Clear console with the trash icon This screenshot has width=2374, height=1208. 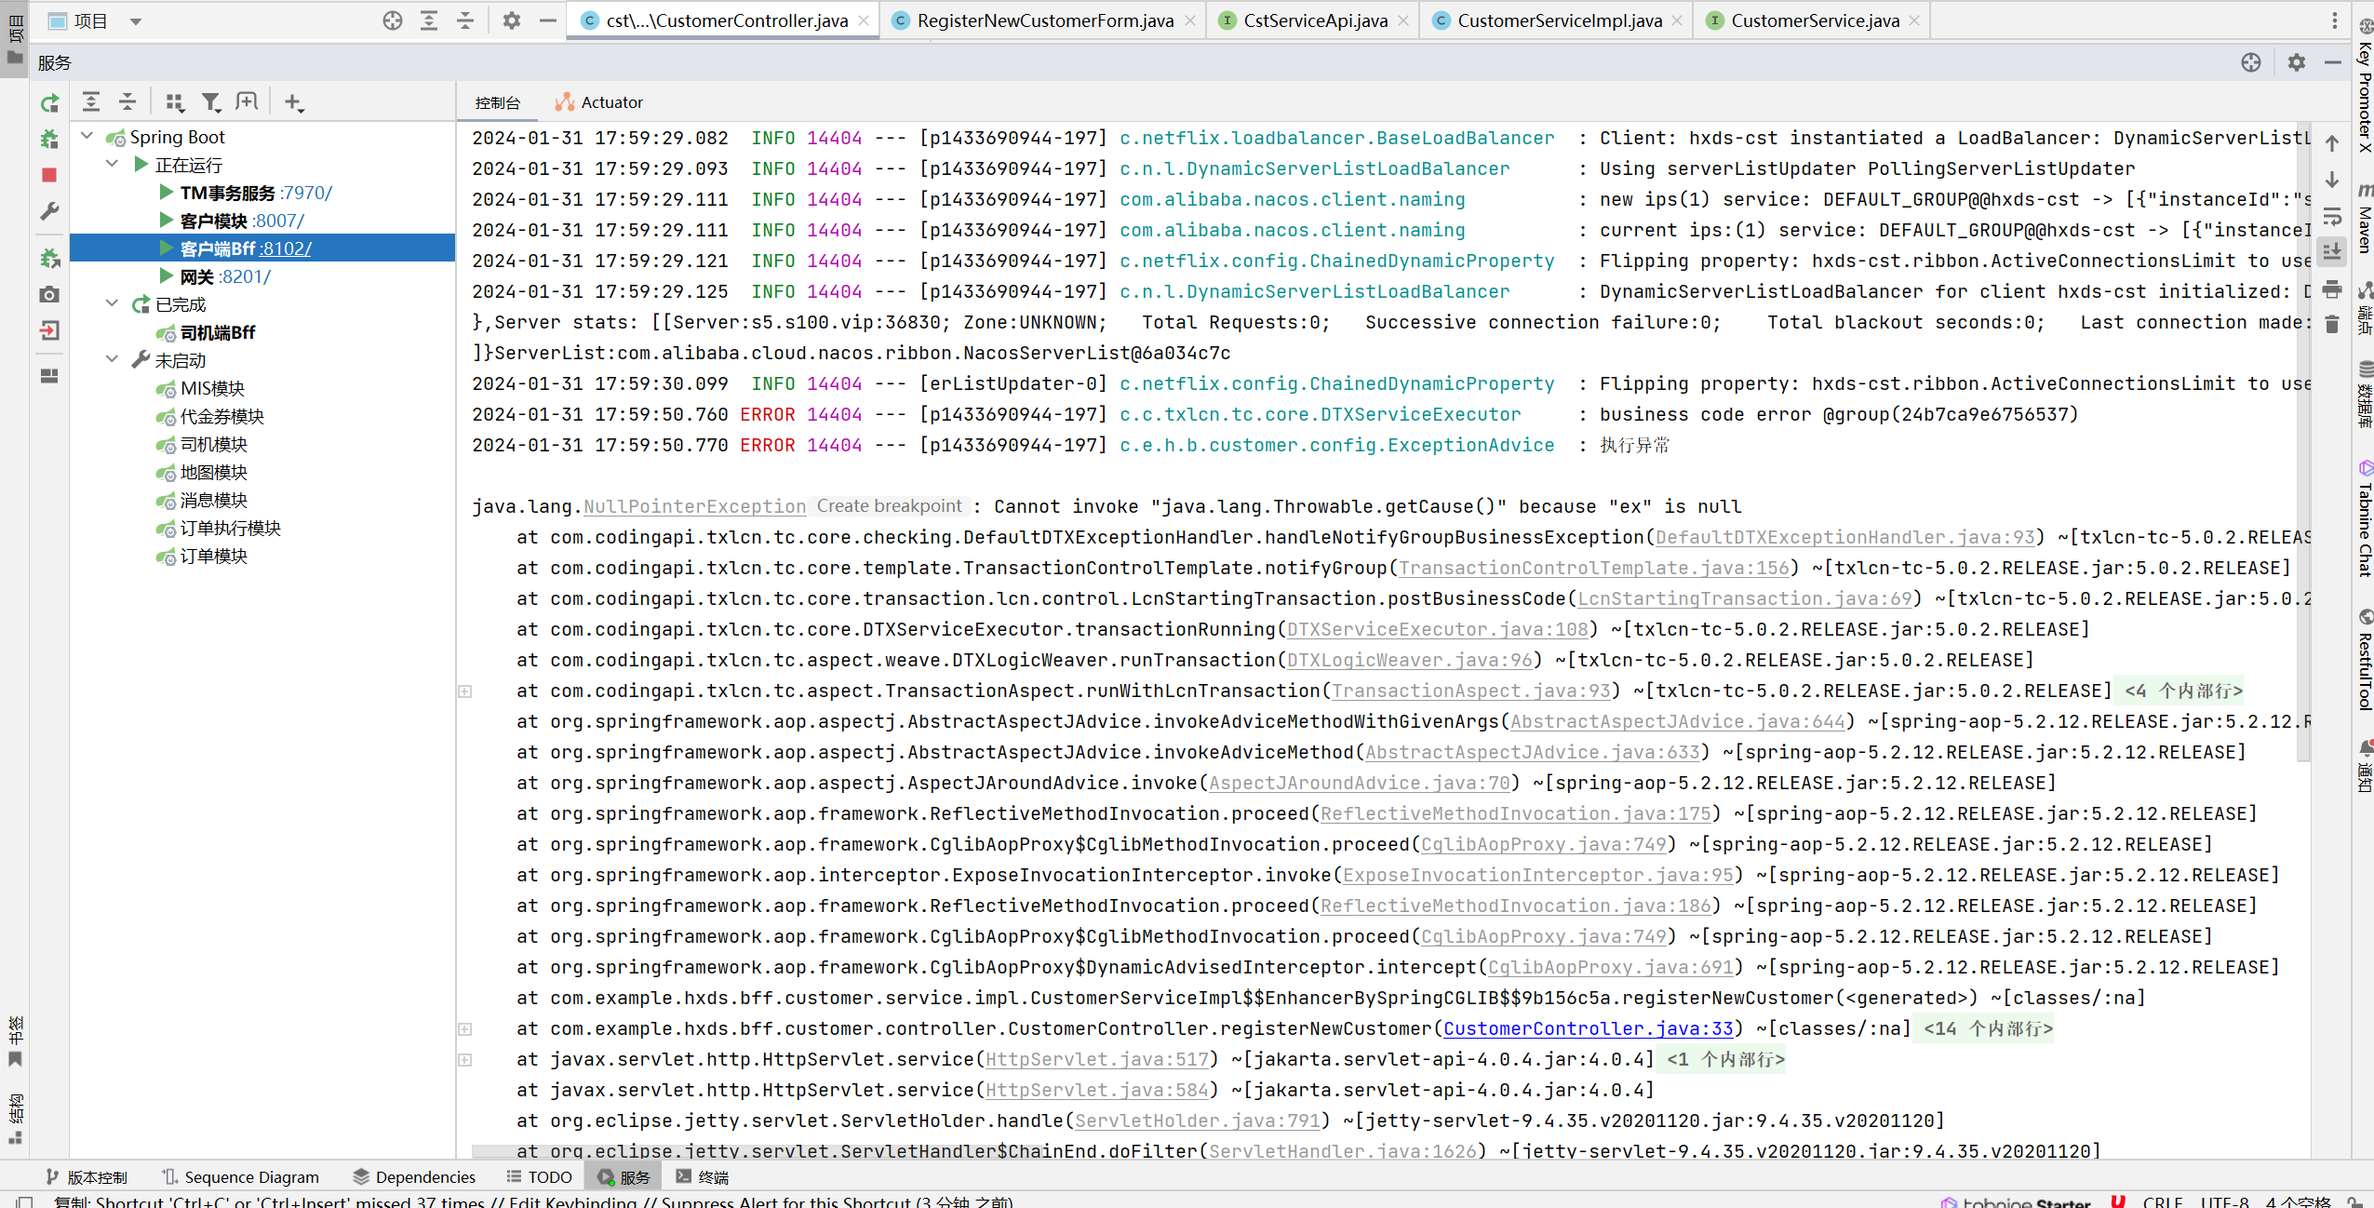click(2331, 324)
